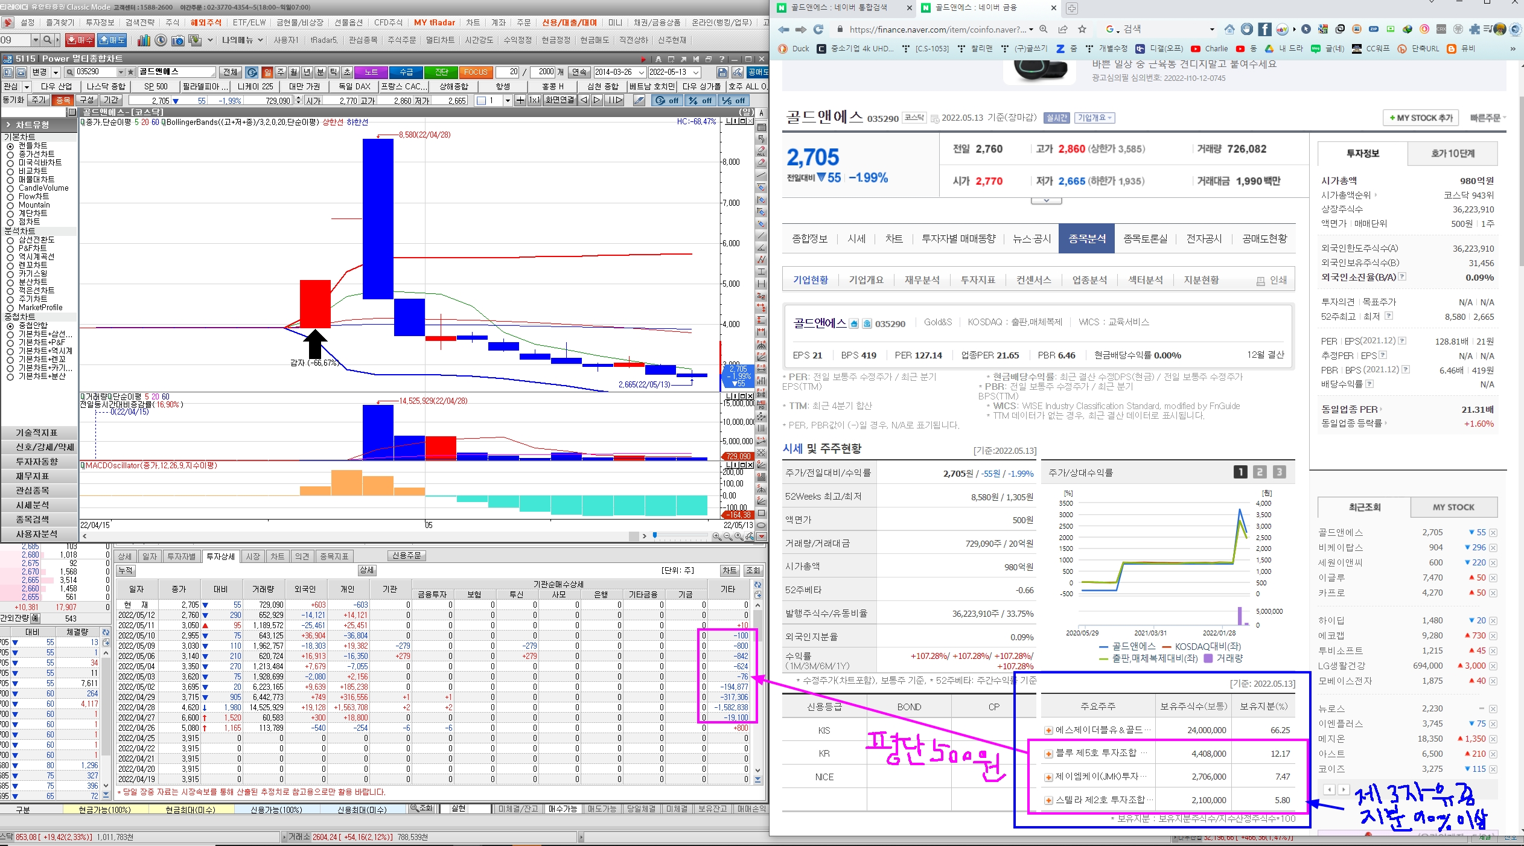
Task: Select 렌꼬차트 radio option
Action: coord(10,266)
